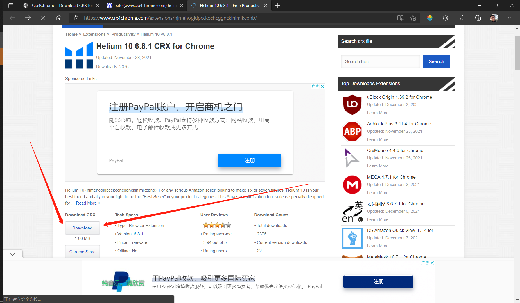Open the Read More description link

tap(88, 203)
